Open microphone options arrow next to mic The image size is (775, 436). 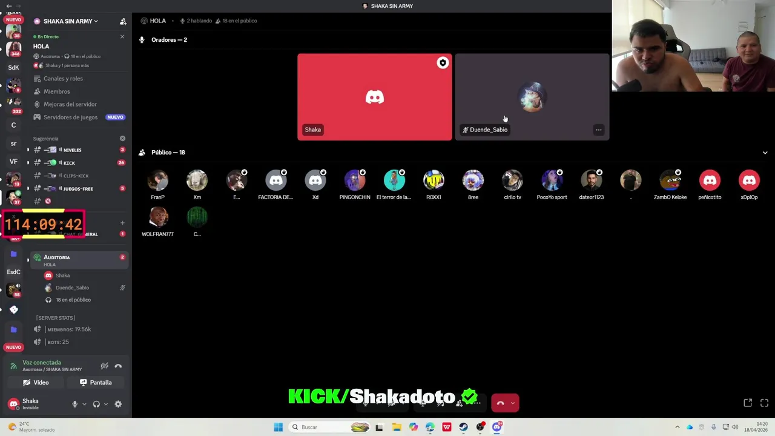tap(84, 404)
